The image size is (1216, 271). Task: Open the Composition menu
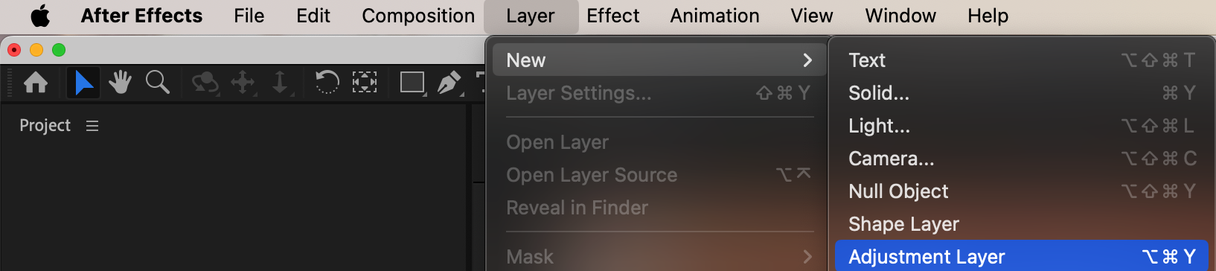[418, 16]
